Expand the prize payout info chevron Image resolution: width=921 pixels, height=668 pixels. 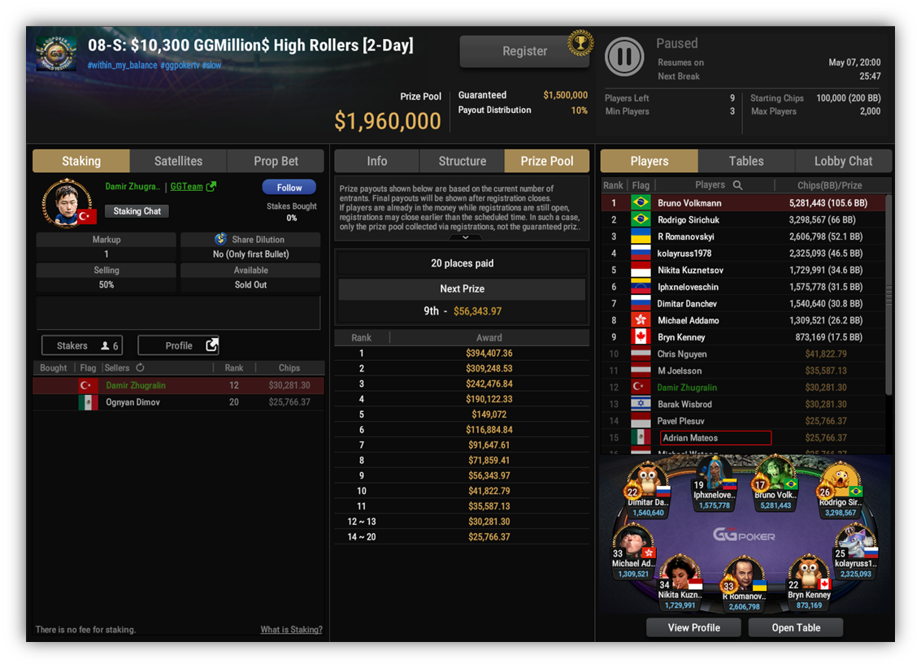(465, 237)
